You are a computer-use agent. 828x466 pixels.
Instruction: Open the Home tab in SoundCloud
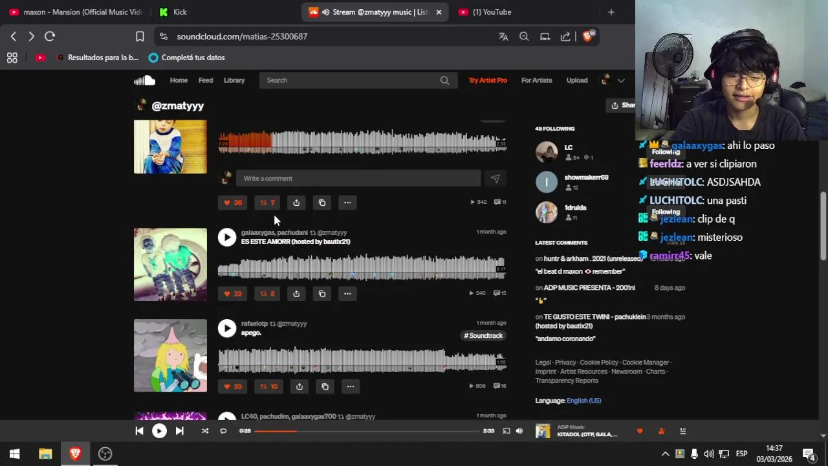point(179,80)
